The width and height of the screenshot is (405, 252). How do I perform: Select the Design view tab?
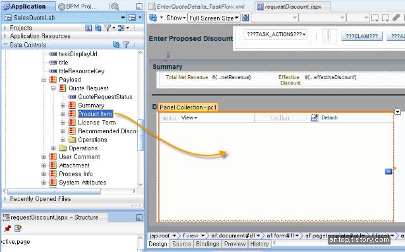pos(158,244)
